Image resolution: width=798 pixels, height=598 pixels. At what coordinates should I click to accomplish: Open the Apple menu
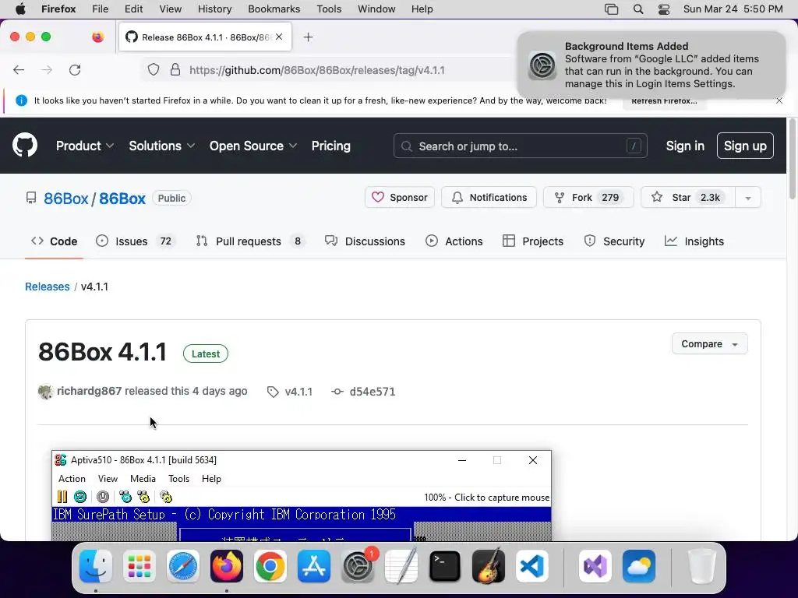click(20, 9)
